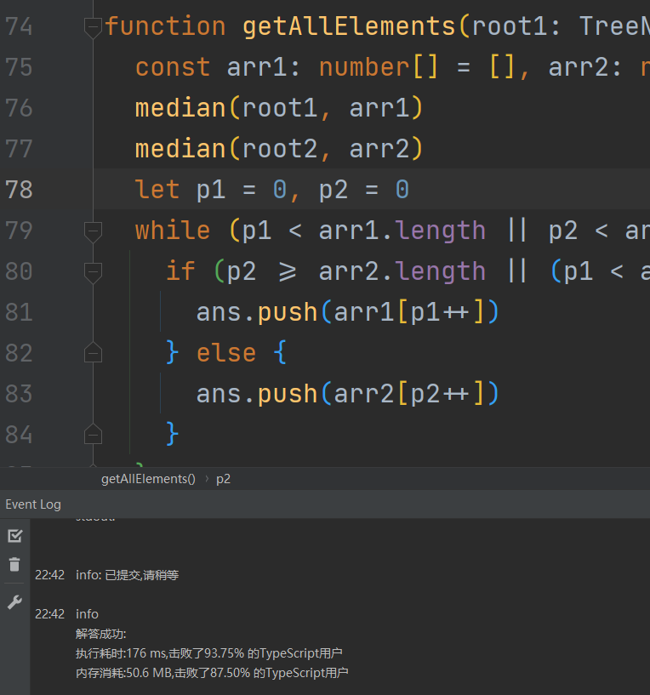Click the 'else' keyword on line 82
650x695 pixels.
[x=226, y=353]
